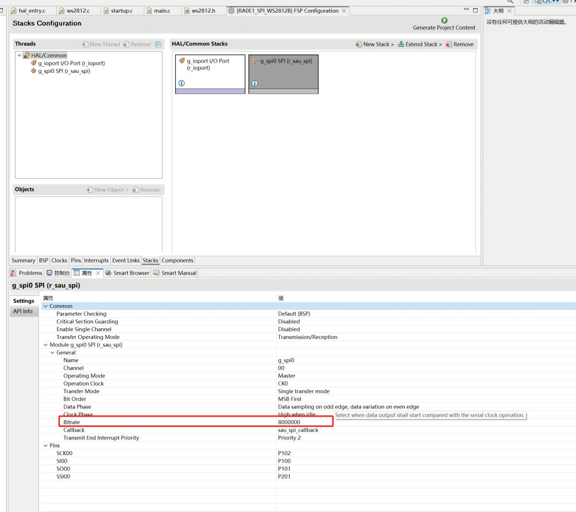Collapse the General properties subgroup
This screenshot has width=576, height=512.
pos(52,352)
